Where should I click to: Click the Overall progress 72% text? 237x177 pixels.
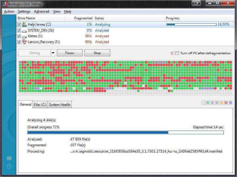[x=44, y=127]
